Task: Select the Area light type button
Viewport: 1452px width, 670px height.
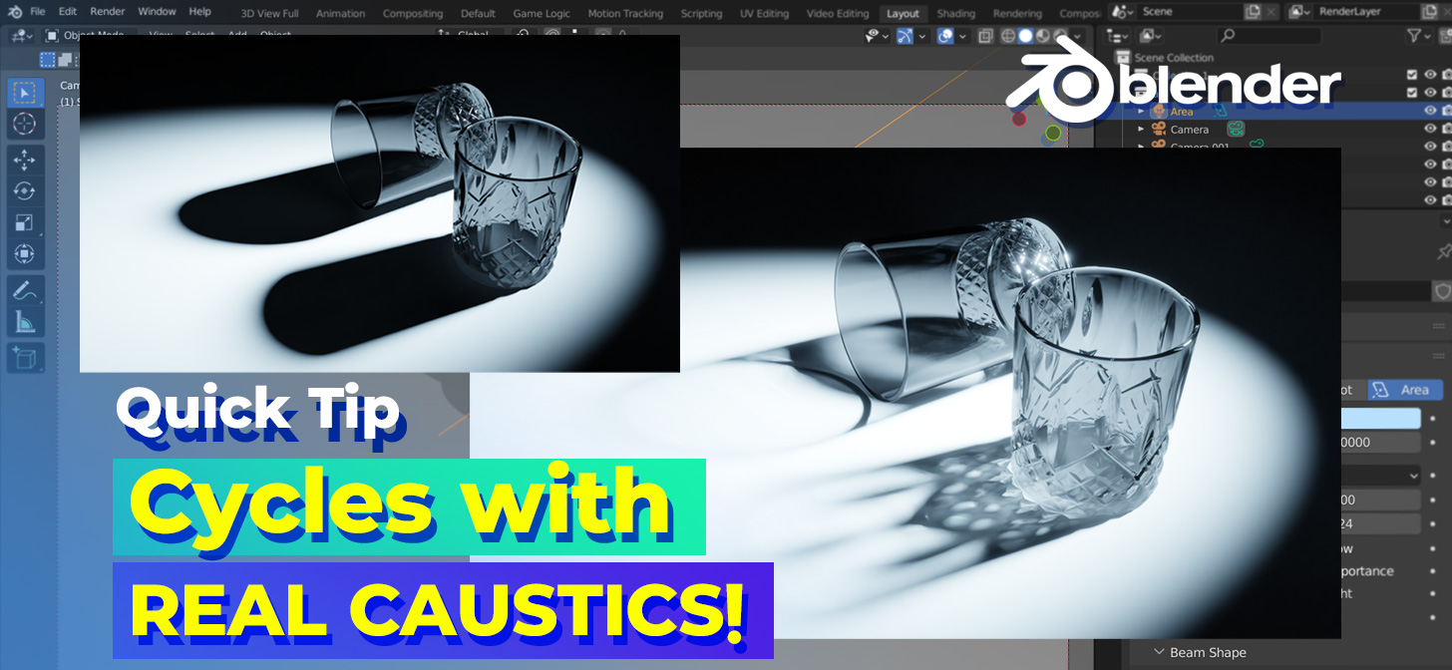Action: pyautogui.click(x=1405, y=390)
